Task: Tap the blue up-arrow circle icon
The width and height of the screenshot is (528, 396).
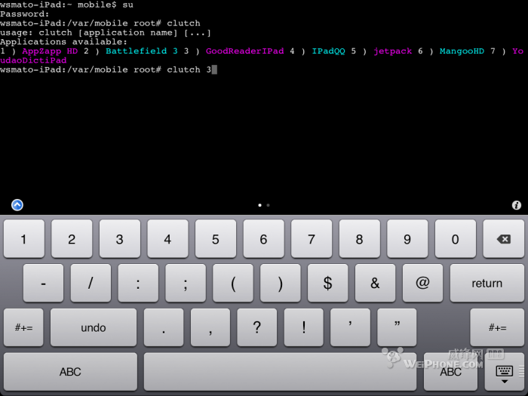Action: pyautogui.click(x=17, y=204)
